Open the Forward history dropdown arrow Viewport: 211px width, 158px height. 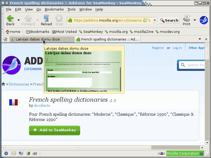38,20
